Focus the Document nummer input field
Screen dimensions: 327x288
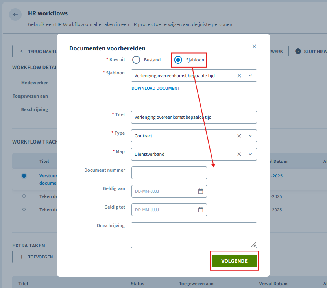click(169, 173)
